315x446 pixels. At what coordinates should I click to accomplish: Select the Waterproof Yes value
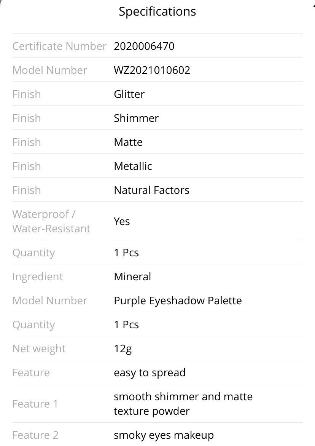(122, 221)
